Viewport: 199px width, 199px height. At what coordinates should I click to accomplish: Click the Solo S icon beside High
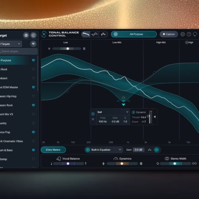pyautogui.click(x=187, y=42)
